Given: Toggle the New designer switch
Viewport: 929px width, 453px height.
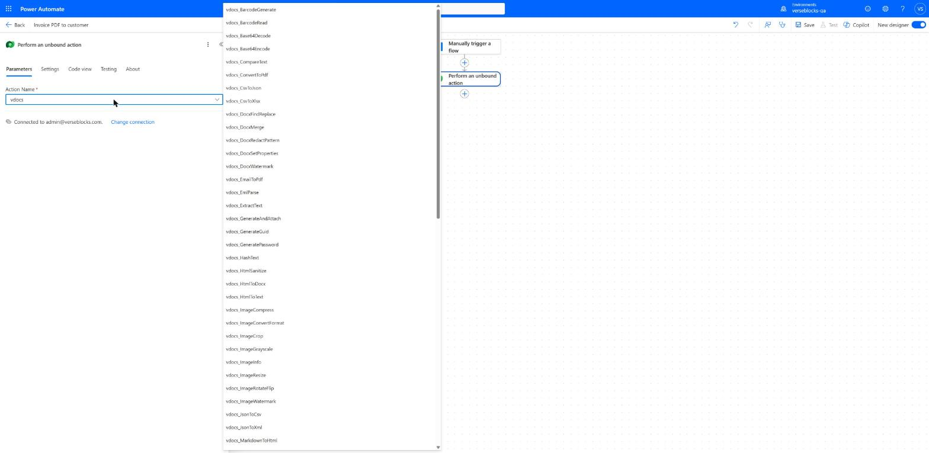Looking at the screenshot, I should pyautogui.click(x=918, y=25).
